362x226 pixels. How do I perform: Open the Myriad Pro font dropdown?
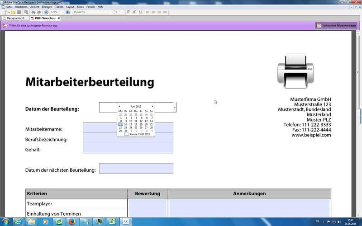(x=112, y=12)
